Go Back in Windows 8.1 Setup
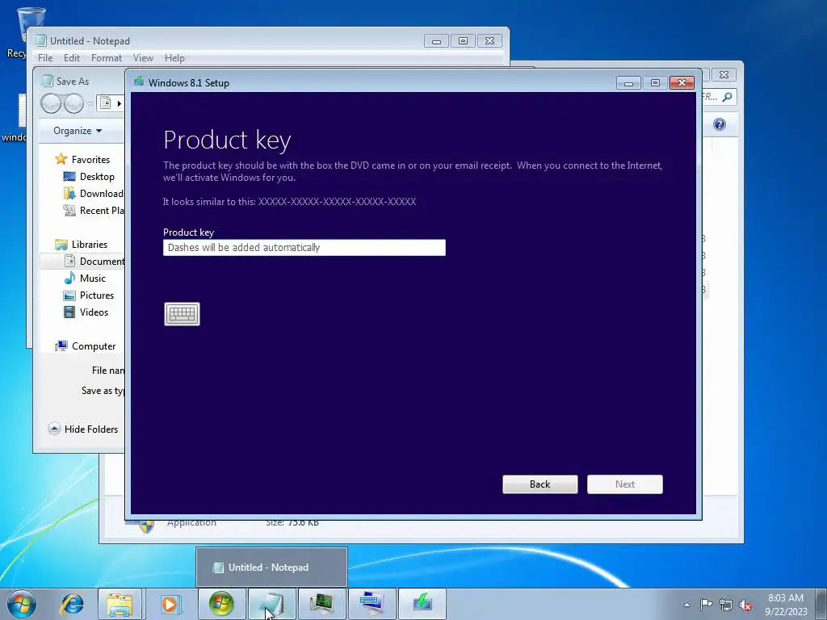 (540, 484)
